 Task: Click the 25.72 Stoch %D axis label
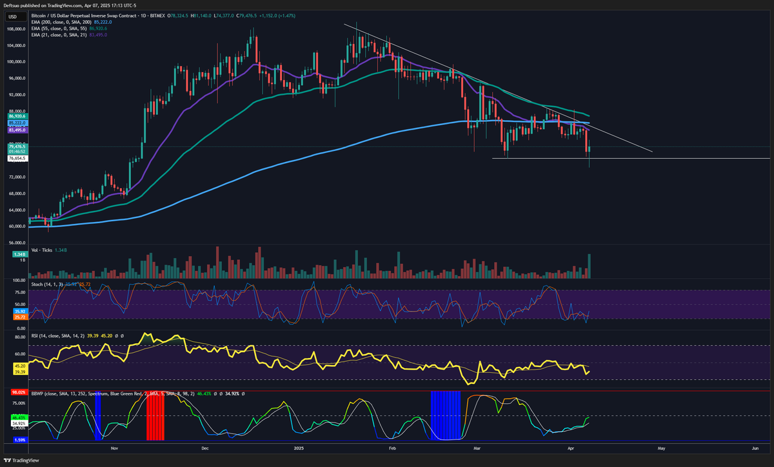[x=19, y=317]
